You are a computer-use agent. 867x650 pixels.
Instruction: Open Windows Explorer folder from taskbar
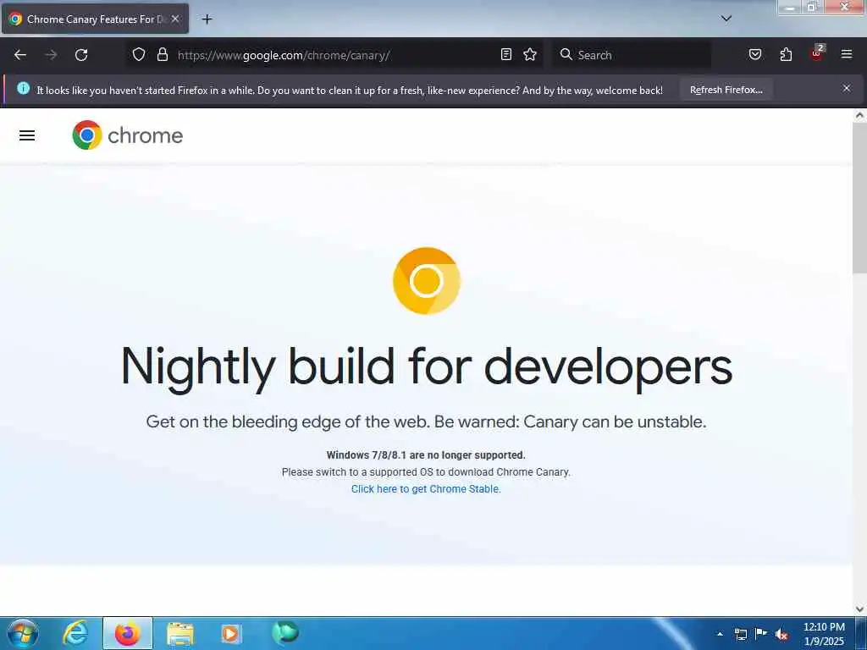click(179, 635)
